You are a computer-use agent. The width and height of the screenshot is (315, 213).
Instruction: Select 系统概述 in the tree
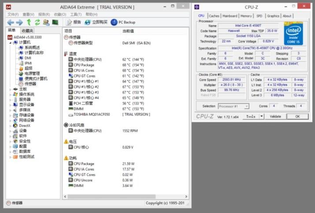click(32, 48)
